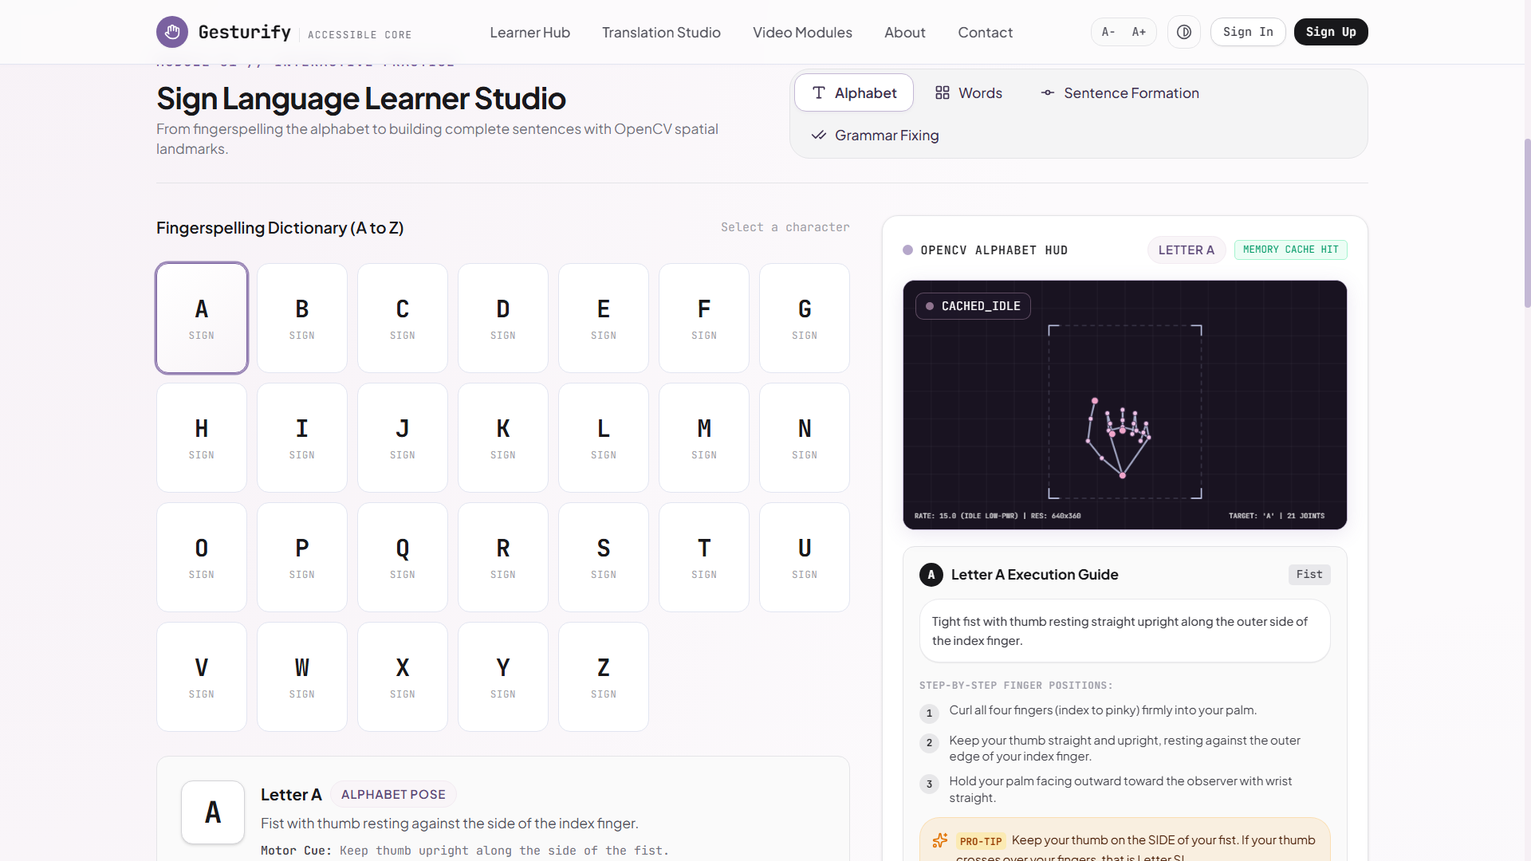
Task: Click the pro-tip sparkle icon
Action: tap(940, 840)
